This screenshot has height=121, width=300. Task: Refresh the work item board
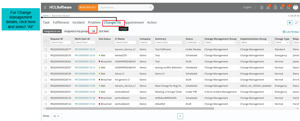tap(296, 23)
